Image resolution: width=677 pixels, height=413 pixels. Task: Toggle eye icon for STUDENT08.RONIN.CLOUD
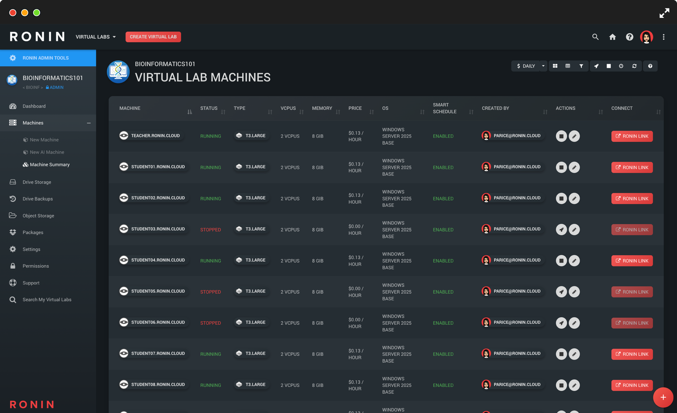tap(124, 385)
